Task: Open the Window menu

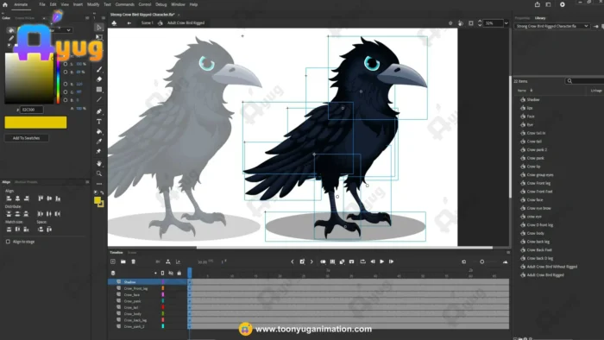Action: click(x=178, y=4)
